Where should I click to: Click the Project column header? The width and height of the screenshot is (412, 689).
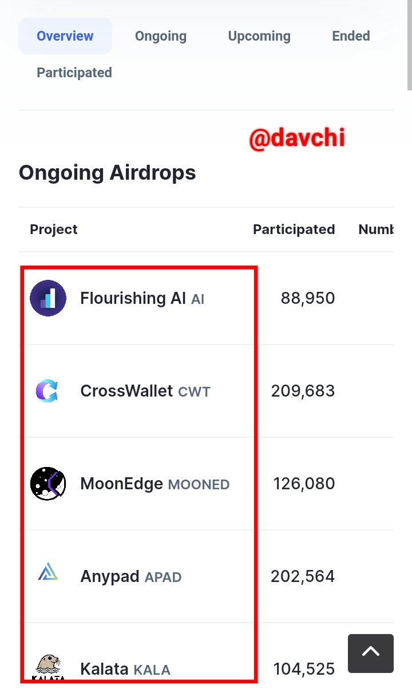54,229
